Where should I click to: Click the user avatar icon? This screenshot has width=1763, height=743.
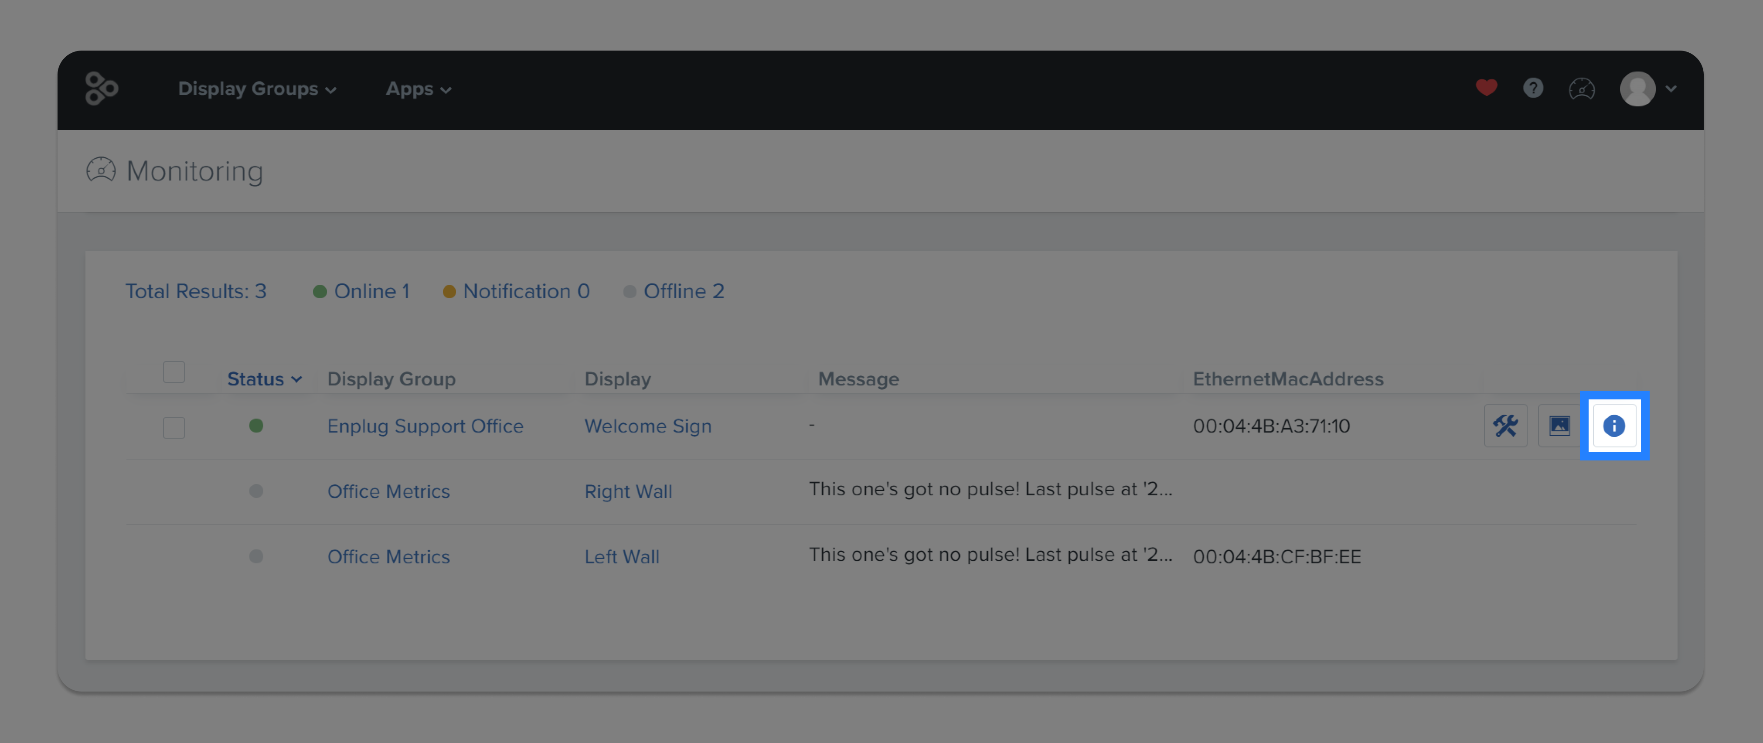click(1638, 89)
